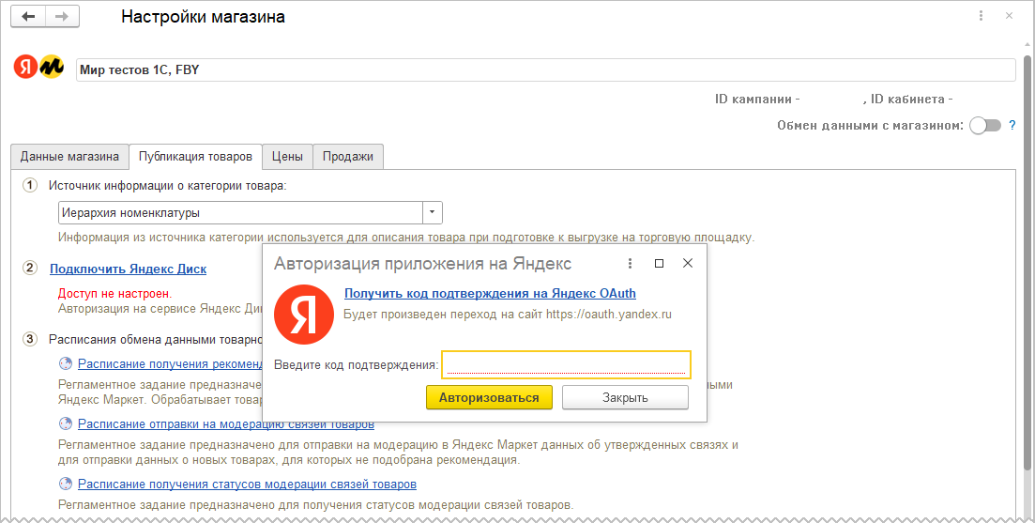Open the main window three-dot menu
1035x523 pixels.
pyautogui.click(x=982, y=16)
